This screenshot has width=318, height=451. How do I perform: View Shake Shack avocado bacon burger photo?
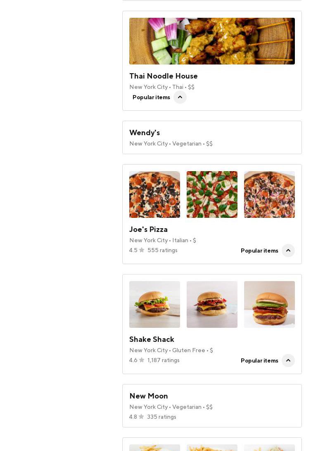269,304
